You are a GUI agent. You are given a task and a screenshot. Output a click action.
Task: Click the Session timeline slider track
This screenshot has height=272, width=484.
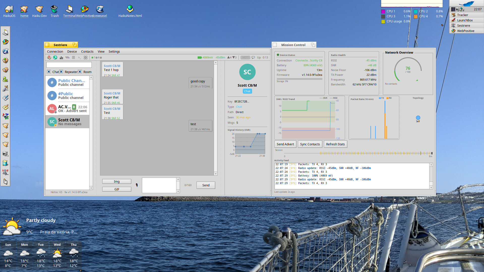point(358,153)
